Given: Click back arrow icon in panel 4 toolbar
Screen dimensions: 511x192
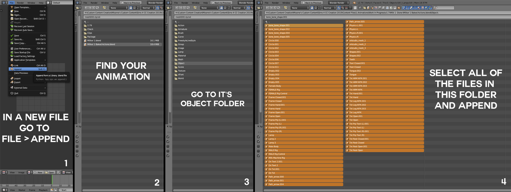Looking at the screenshot, I should [267, 8].
